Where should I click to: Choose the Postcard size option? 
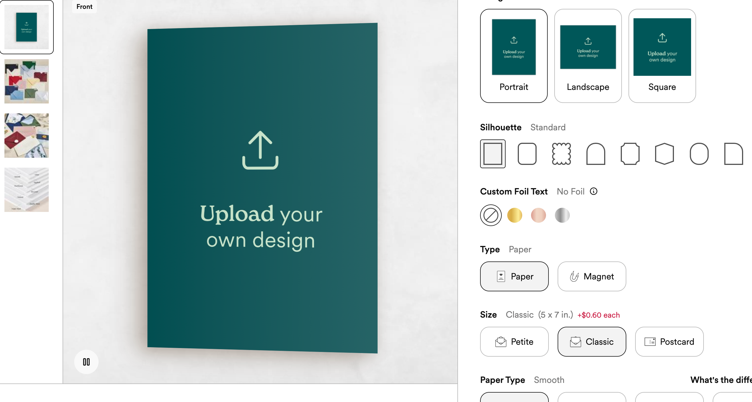[x=669, y=342]
